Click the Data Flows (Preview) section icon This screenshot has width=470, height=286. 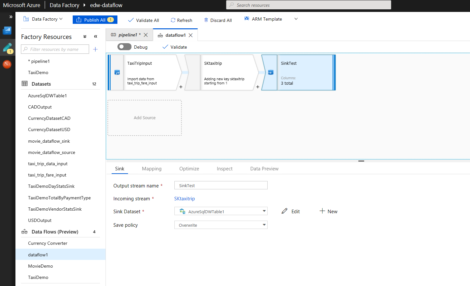click(24, 232)
